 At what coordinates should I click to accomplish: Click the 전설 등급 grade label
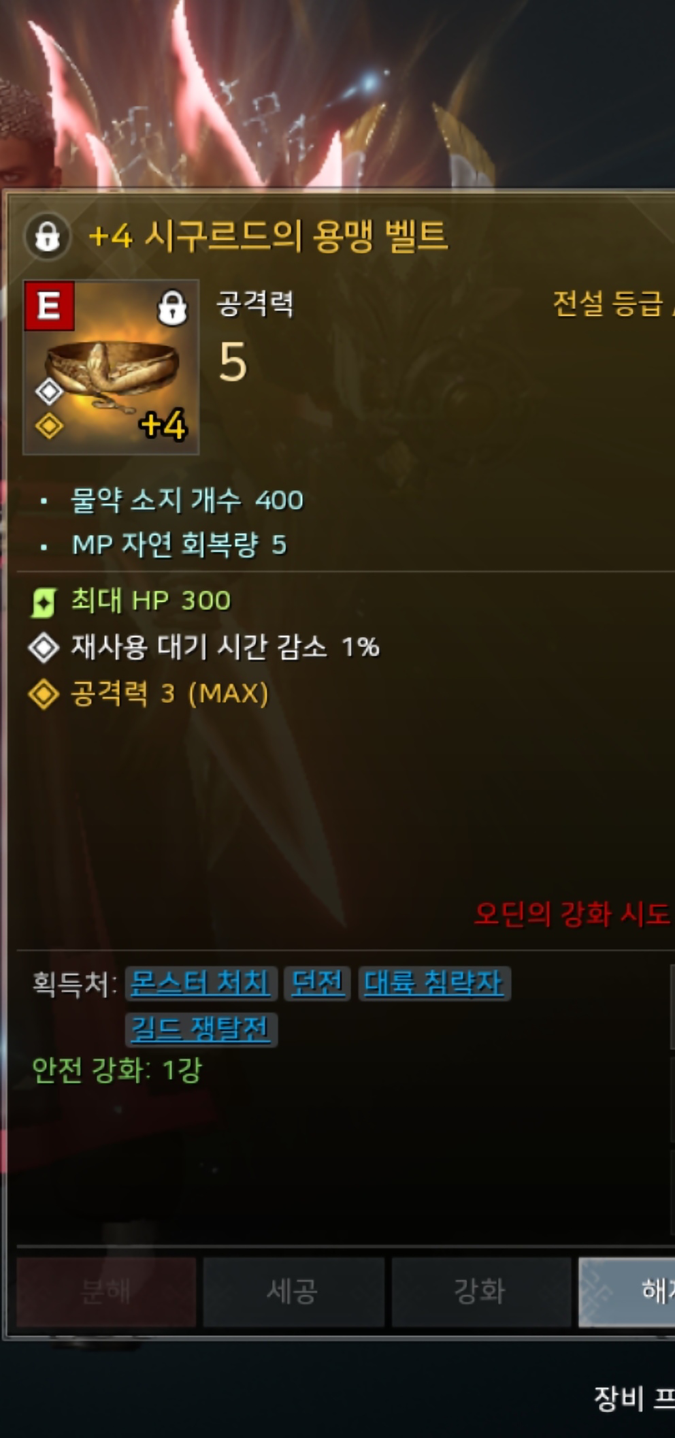pyautogui.click(x=608, y=304)
